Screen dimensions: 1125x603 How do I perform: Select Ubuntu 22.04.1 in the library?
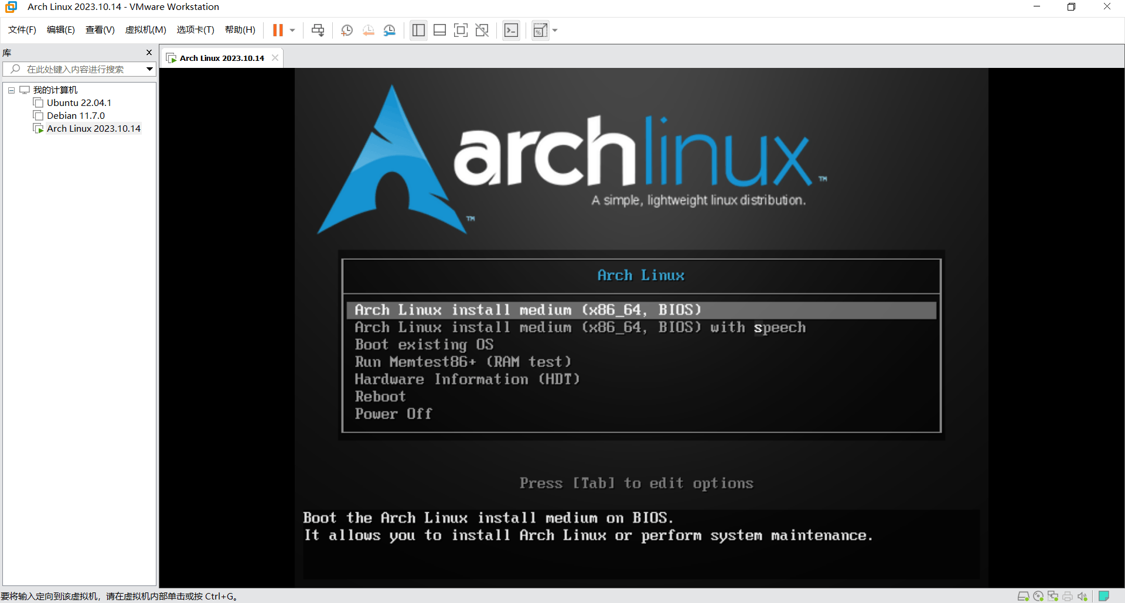[79, 103]
